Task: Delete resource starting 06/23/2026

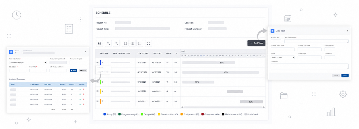Action: 83,99
